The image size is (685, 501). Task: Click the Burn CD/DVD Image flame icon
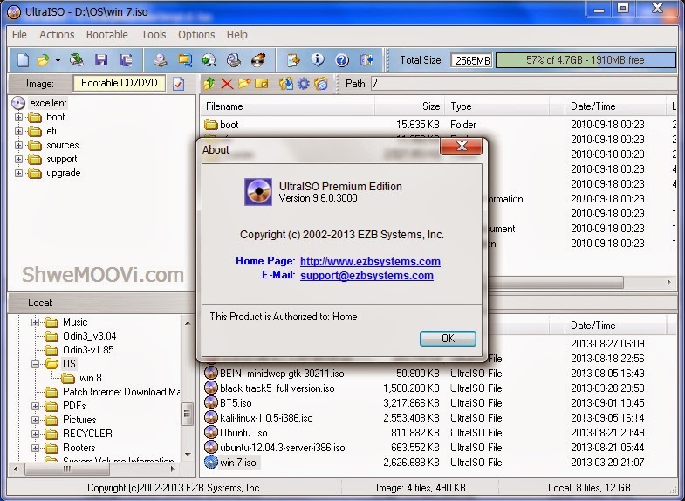tap(258, 60)
